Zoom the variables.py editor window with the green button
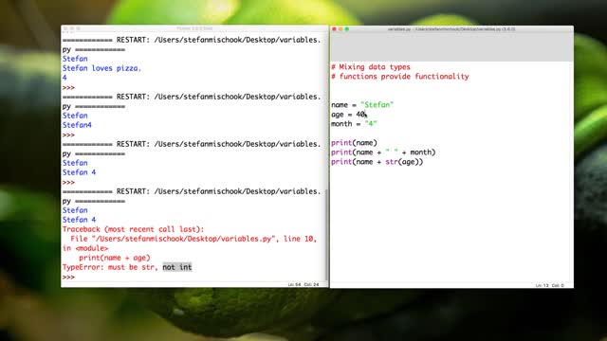607x341 pixels. (347, 29)
